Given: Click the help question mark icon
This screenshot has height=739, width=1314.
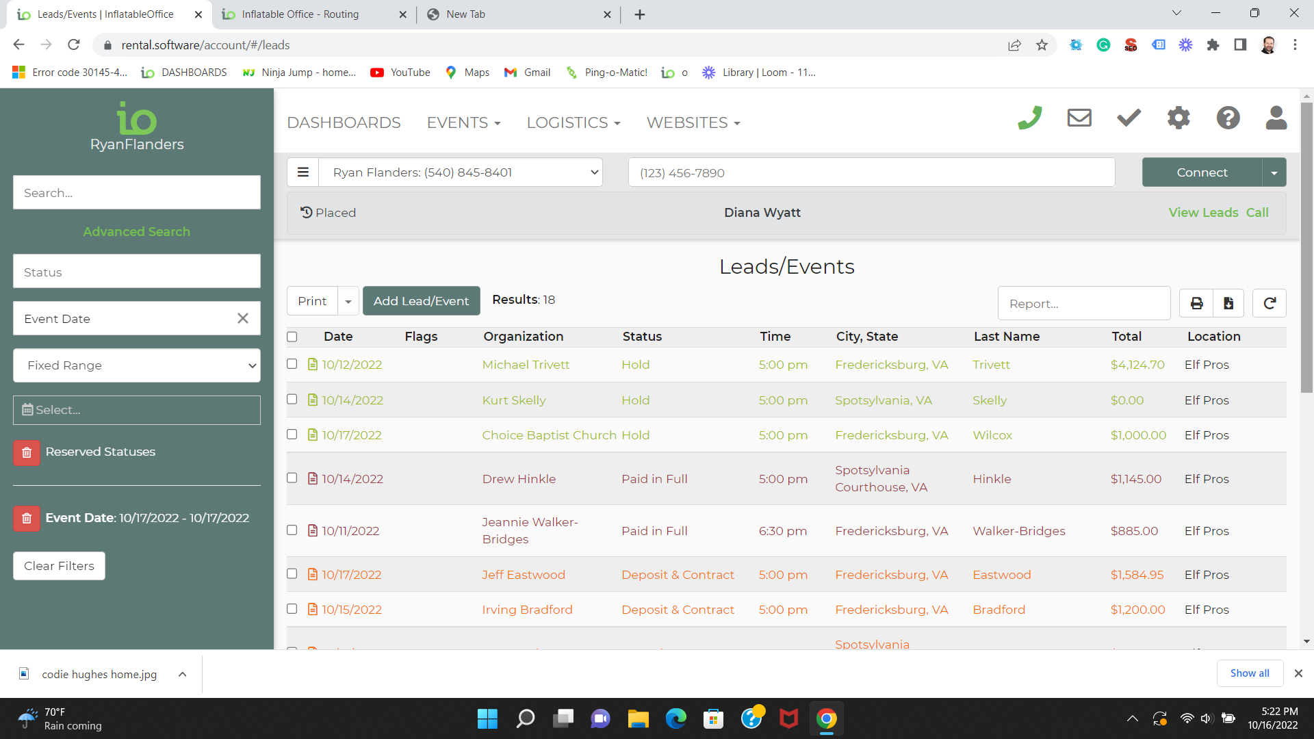Looking at the screenshot, I should click(1228, 118).
